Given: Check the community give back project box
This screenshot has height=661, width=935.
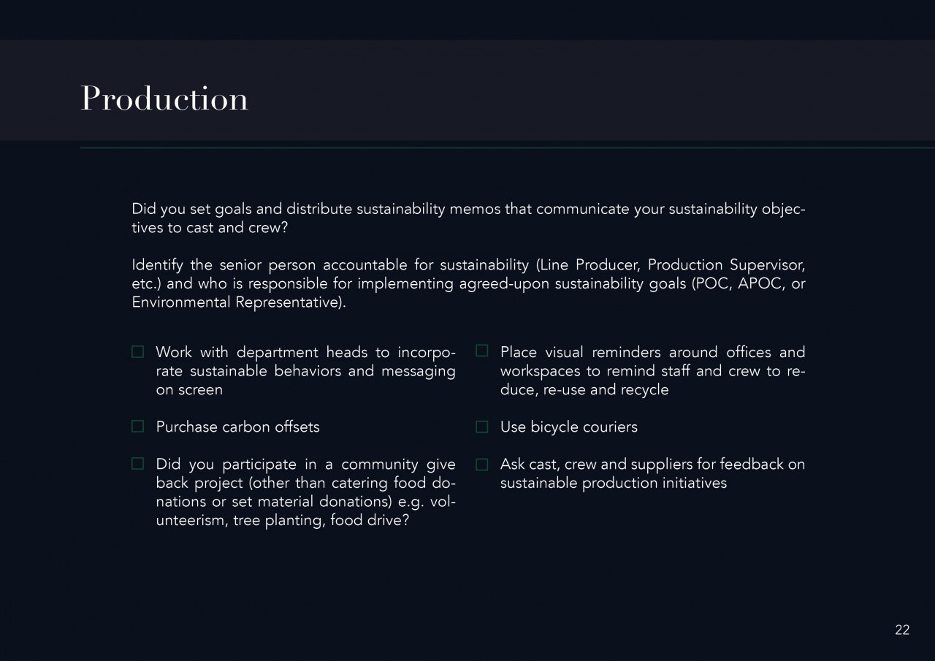Looking at the screenshot, I should pos(137,464).
